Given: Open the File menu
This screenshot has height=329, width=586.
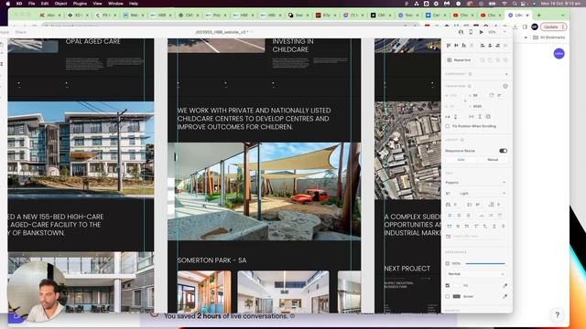Looking at the screenshot, I should (x=31, y=4).
